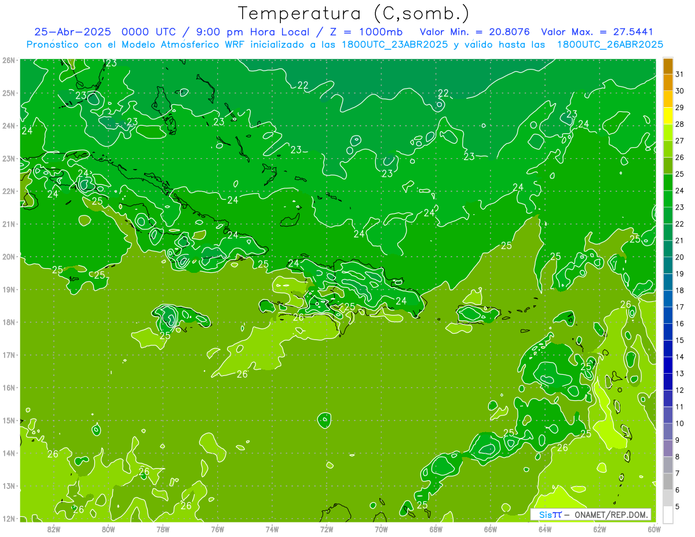Click the 62W longitude axis label
Image resolution: width=695 pixels, height=537 pixels.
point(599,529)
